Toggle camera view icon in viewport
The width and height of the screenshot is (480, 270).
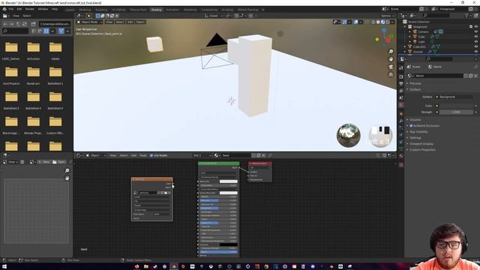point(391,67)
